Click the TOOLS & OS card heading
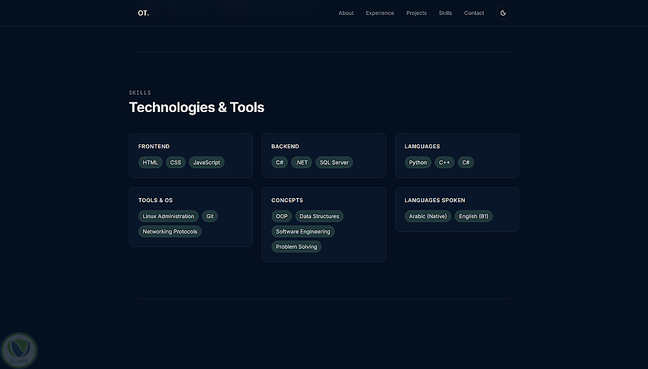The width and height of the screenshot is (648, 369). 156,200
